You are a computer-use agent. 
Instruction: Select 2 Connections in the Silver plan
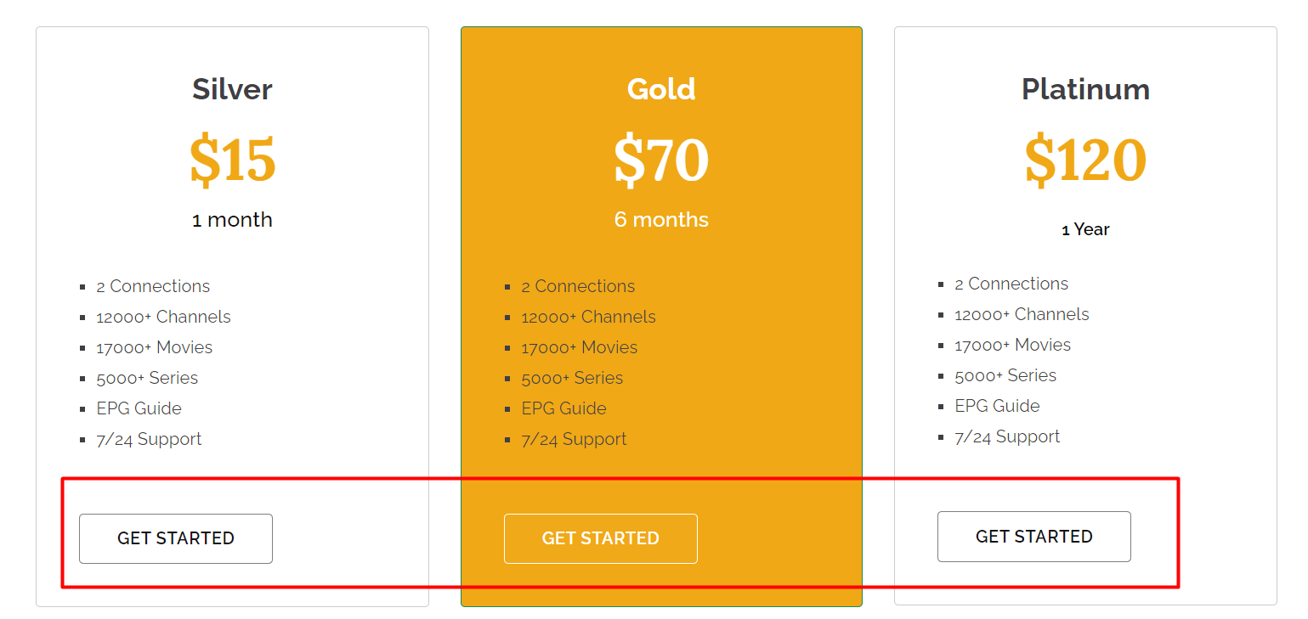[153, 286]
